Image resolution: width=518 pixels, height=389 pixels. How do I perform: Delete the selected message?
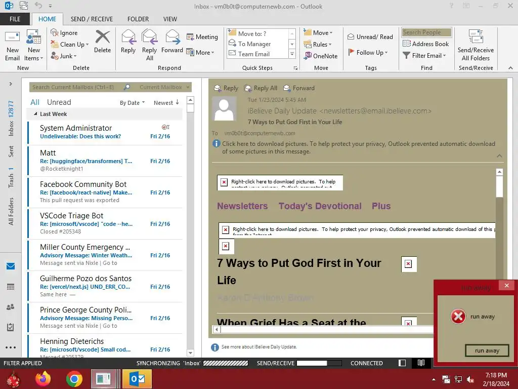pyautogui.click(x=102, y=42)
